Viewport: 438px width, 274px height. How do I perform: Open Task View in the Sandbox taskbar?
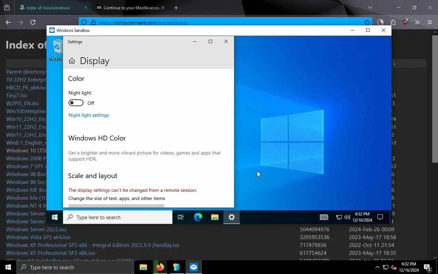click(x=181, y=217)
